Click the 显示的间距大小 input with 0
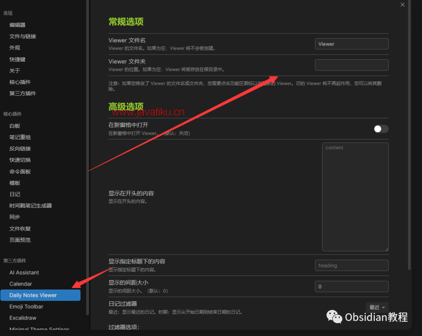422x336 pixels. 352,286
